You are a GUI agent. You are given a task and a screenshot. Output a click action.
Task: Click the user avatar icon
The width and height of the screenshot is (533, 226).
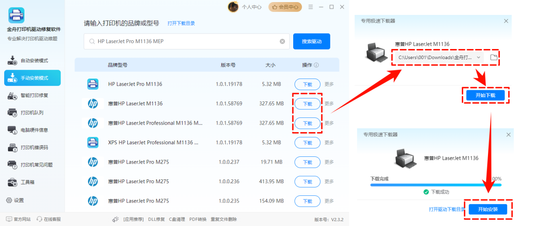point(233,7)
